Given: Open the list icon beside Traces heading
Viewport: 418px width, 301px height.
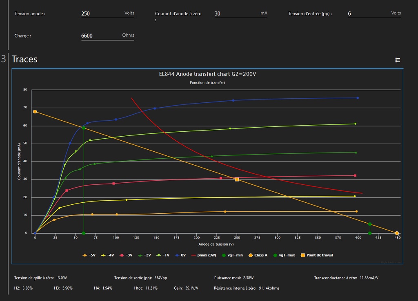Looking at the screenshot, I should (x=398, y=60).
